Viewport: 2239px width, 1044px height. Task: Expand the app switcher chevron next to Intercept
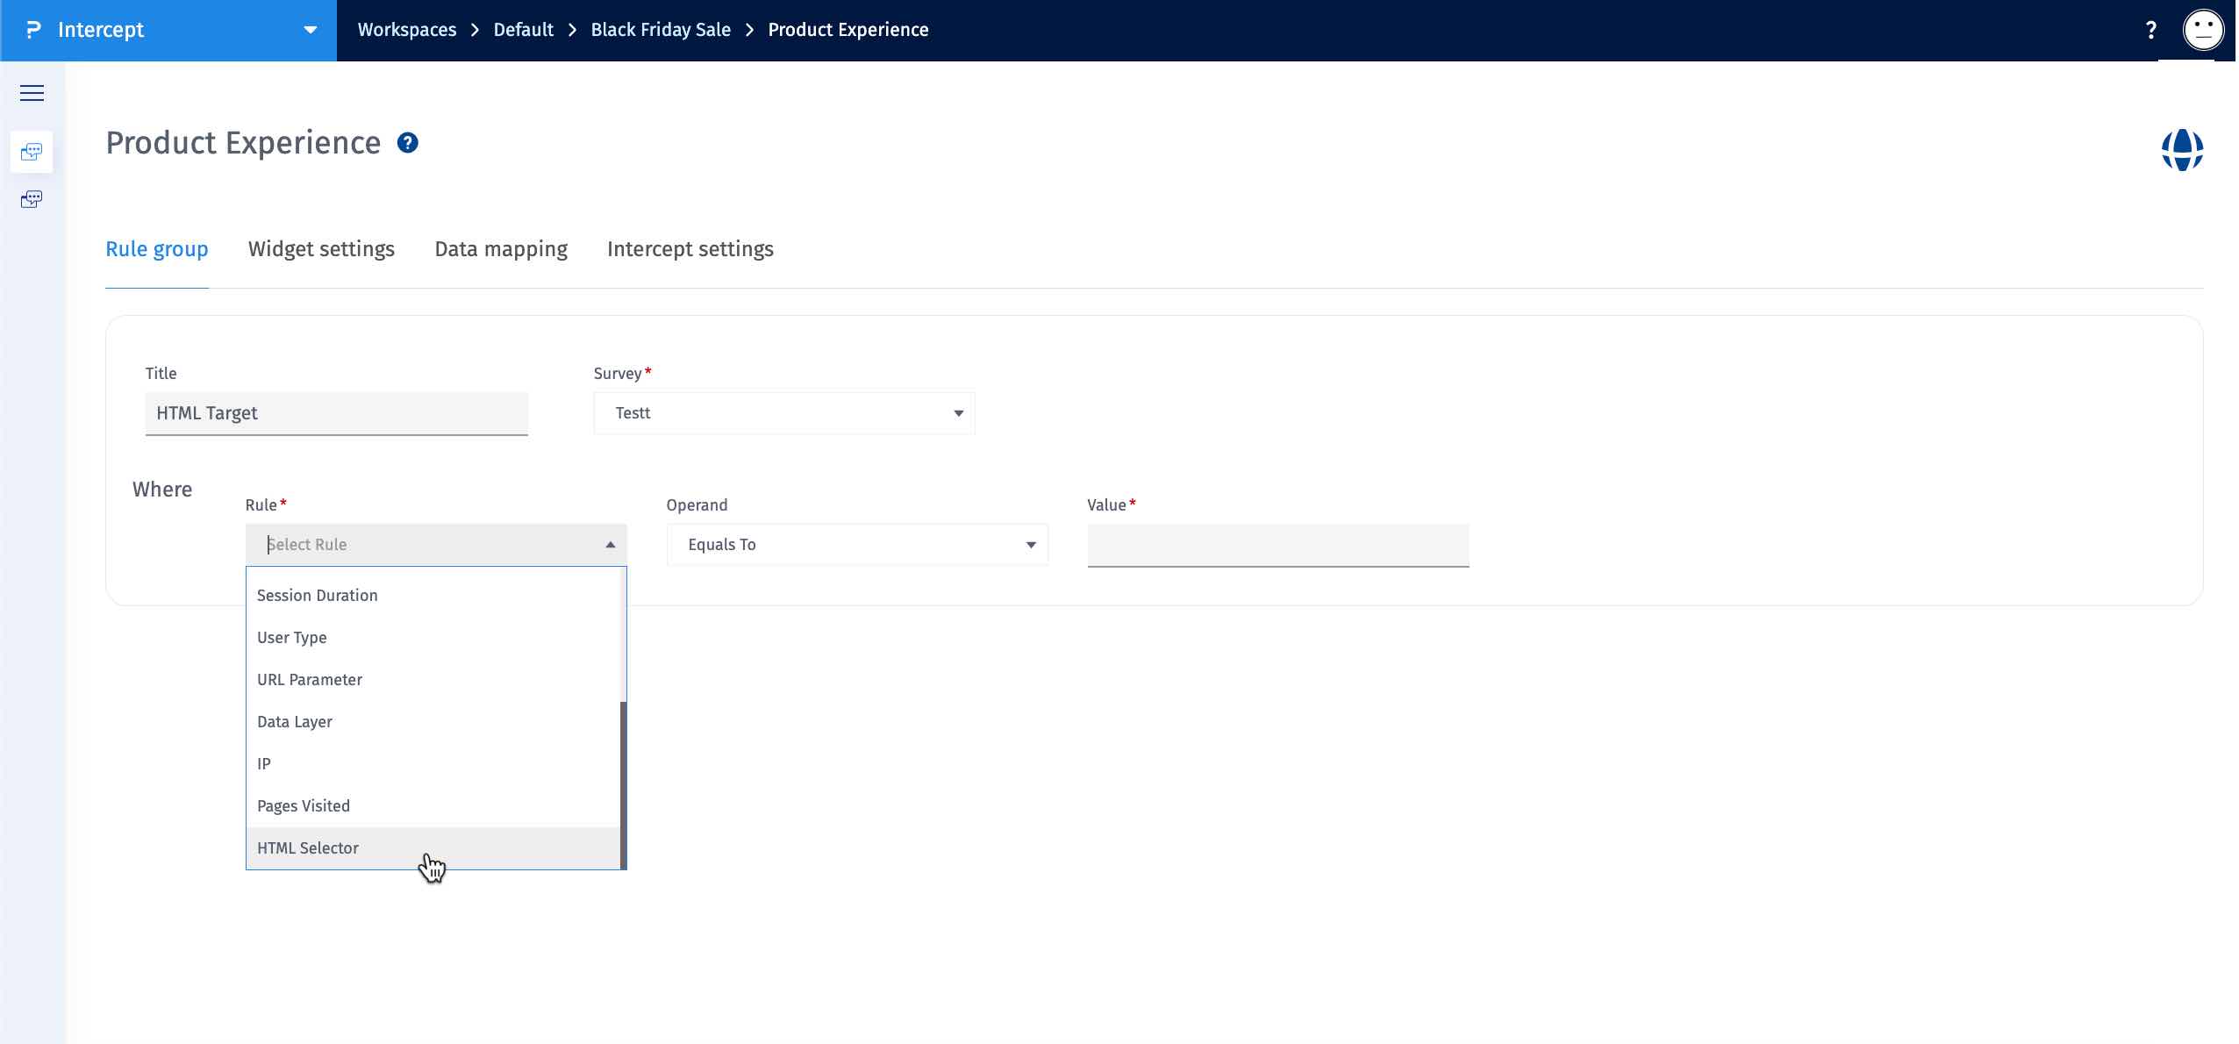coord(311,30)
